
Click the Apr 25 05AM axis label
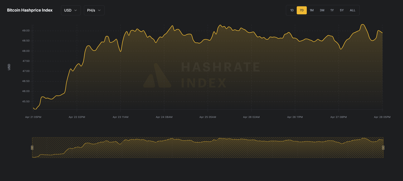(208, 117)
